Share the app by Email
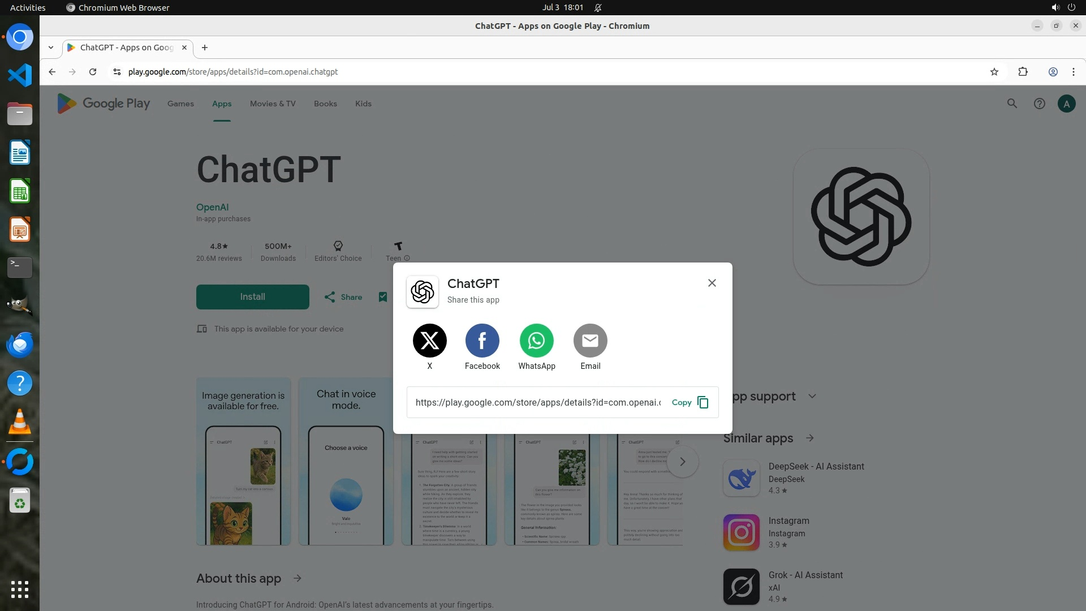This screenshot has height=611, width=1086. pos(590,341)
